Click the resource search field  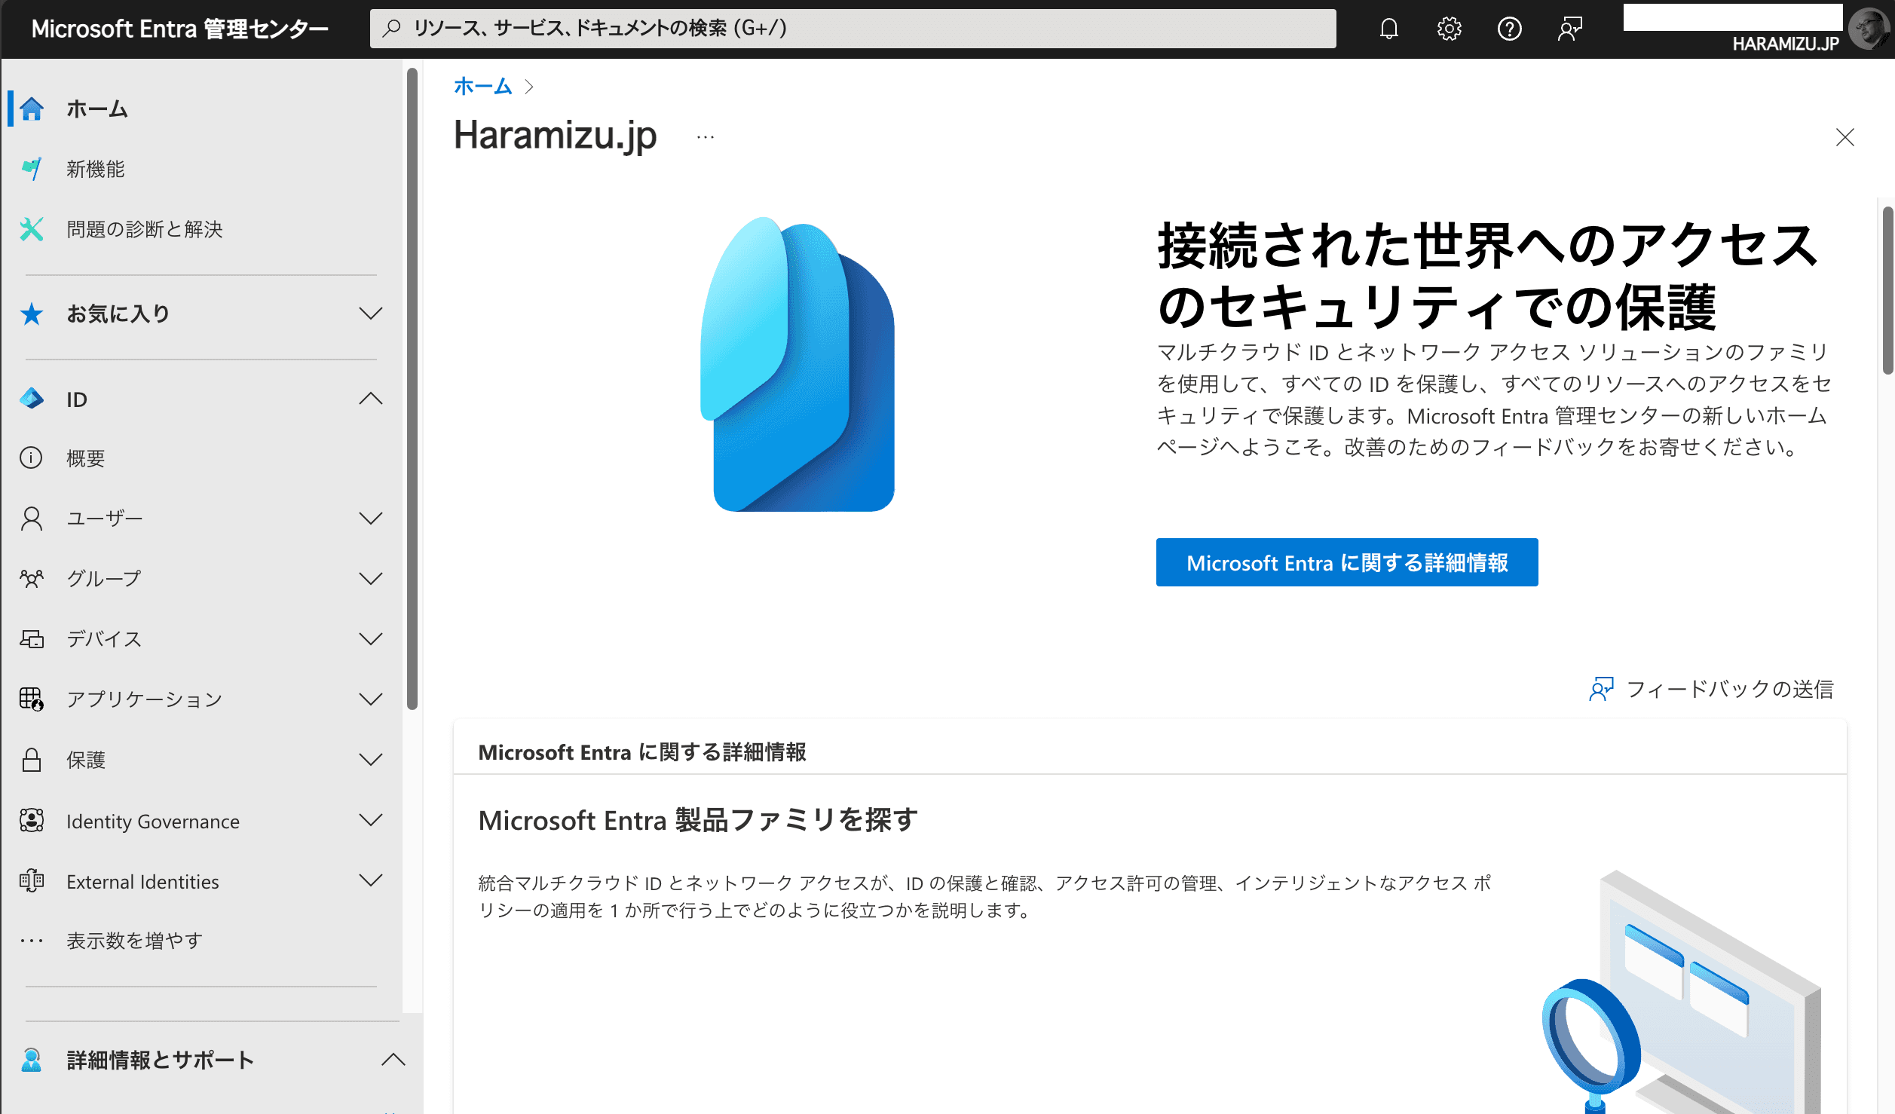(x=852, y=29)
